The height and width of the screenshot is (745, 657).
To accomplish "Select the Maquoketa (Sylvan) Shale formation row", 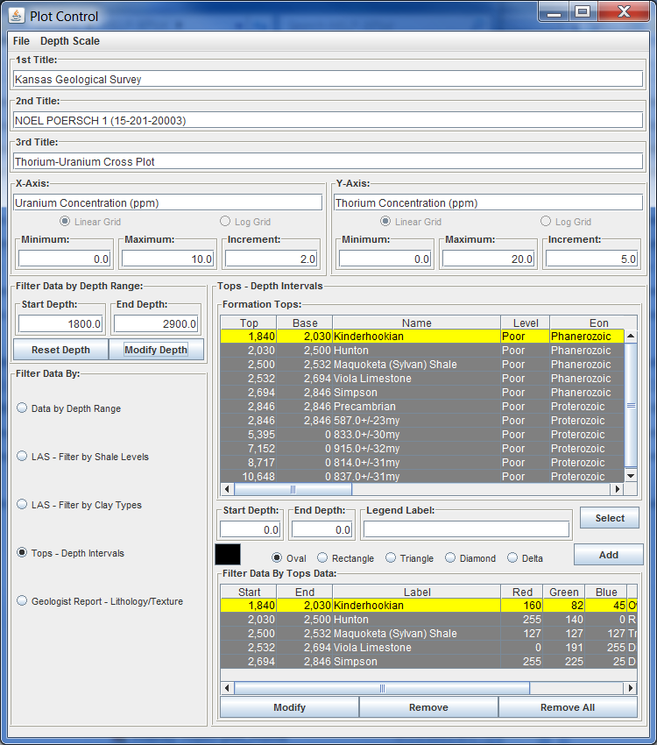I will [422, 365].
